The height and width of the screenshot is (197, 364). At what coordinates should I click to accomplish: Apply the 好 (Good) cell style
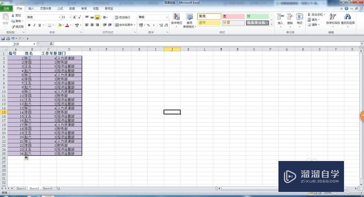(x=257, y=16)
